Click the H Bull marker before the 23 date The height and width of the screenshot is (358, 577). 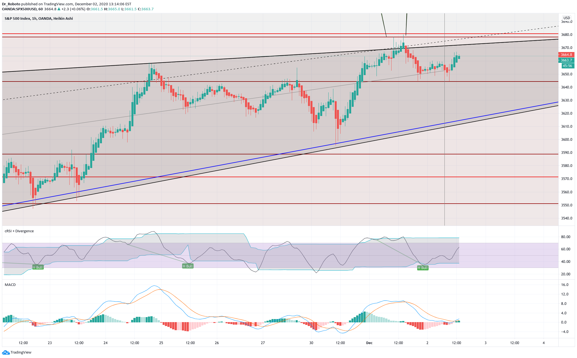tap(38, 267)
